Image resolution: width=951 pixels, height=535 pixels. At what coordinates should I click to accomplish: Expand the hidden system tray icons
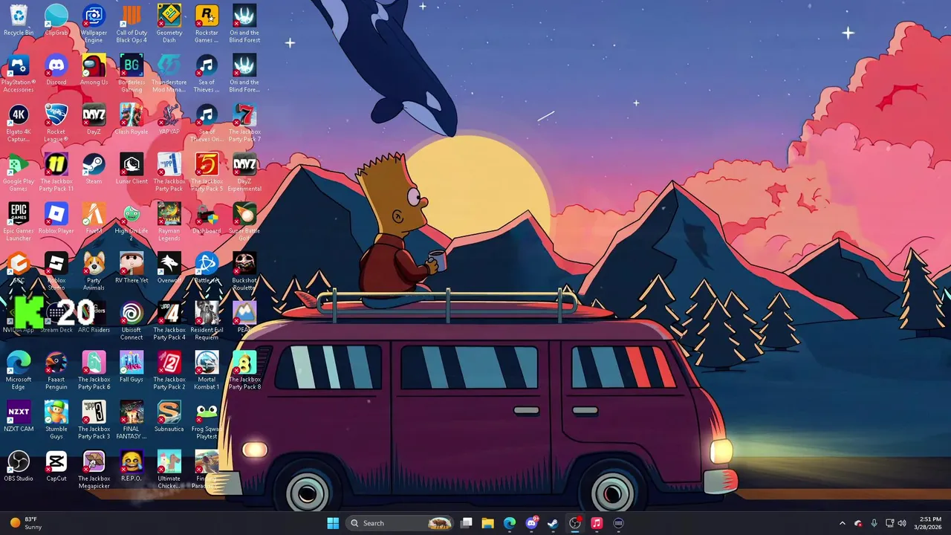(x=842, y=523)
